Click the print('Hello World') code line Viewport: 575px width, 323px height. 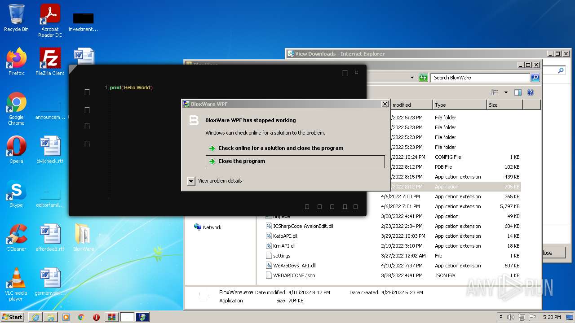pos(131,87)
